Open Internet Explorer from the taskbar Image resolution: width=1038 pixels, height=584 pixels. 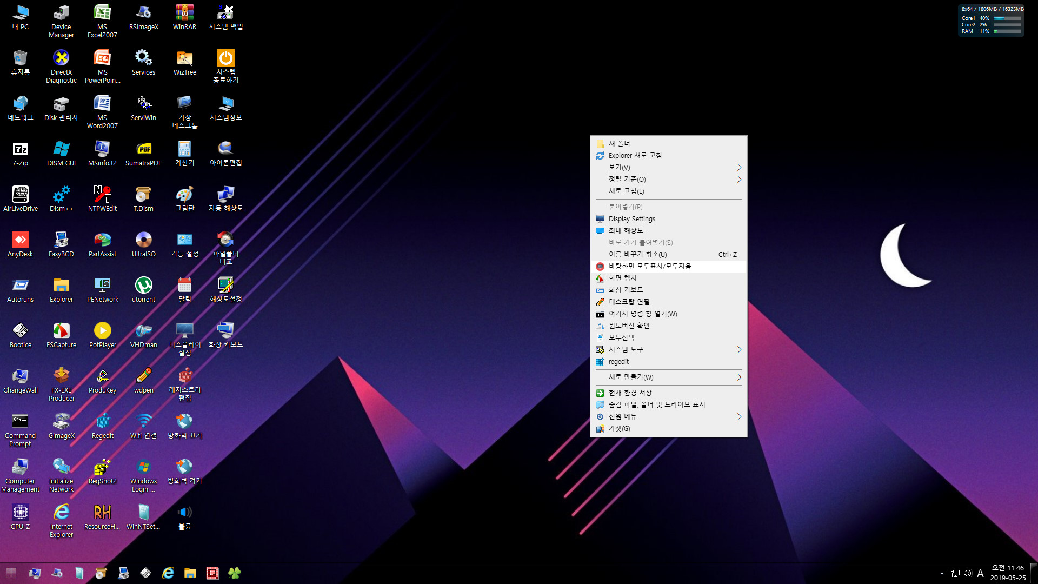[168, 573]
